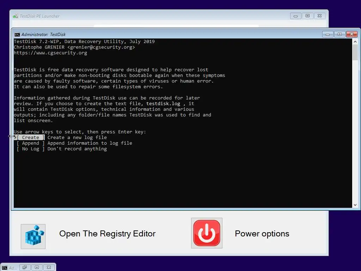This screenshot has height=271, width=361.
Task: Select the No Log option
Action: click(x=31, y=149)
